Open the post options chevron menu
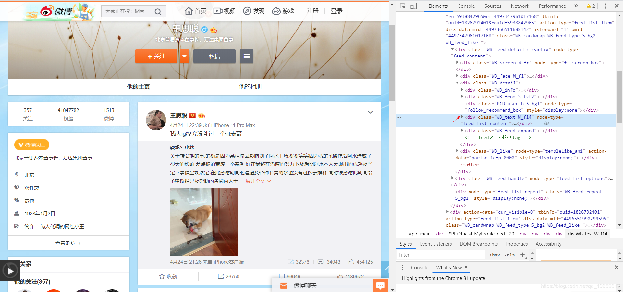623x292 pixels. coord(370,112)
